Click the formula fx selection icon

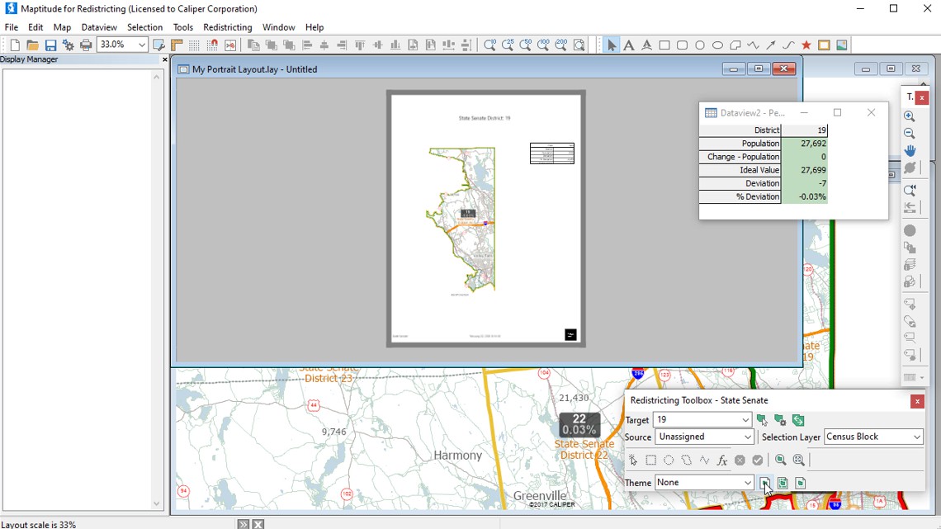click(x=721, y=461)
